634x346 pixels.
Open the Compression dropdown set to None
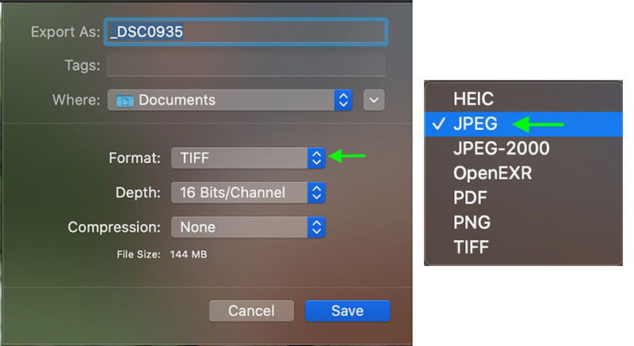247,227
